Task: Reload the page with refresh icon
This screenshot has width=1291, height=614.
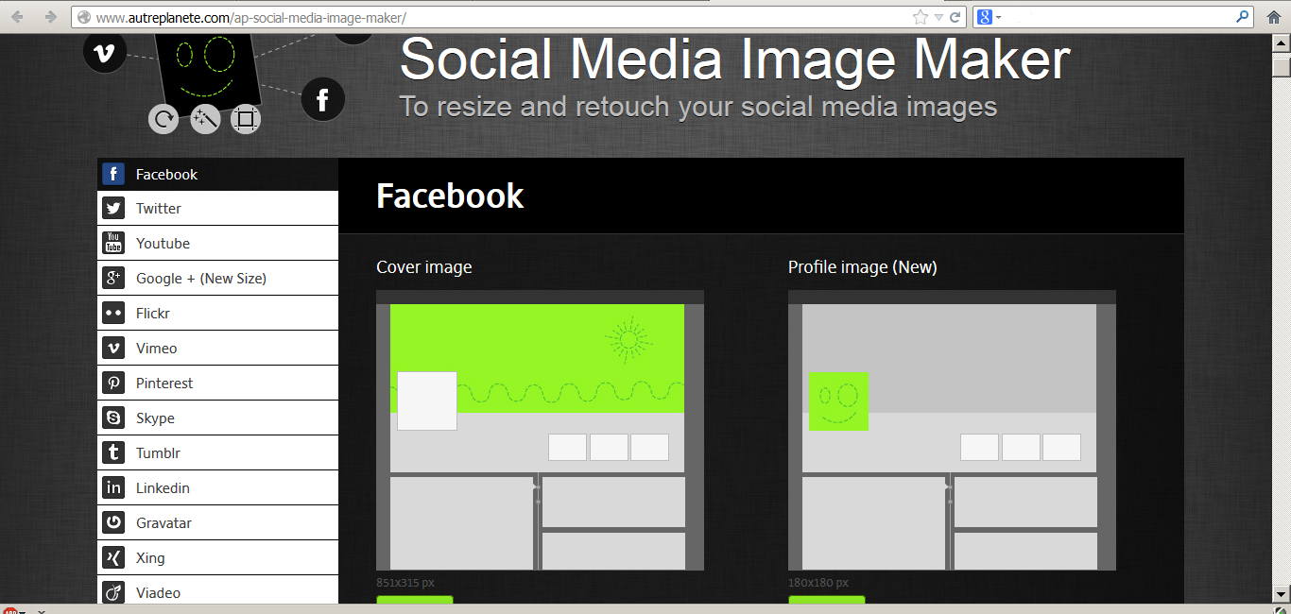Action: [x=955, y=17]
